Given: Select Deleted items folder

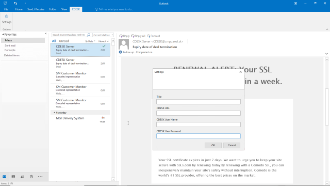Looking at the screenshot, I should [x=12, y=55].
